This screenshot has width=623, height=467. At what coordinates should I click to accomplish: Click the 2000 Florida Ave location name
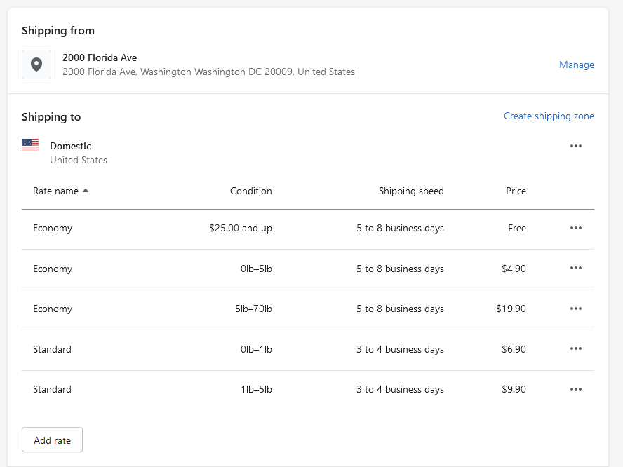click(x=100, y=57)
